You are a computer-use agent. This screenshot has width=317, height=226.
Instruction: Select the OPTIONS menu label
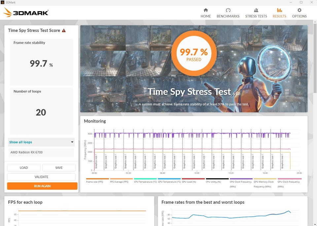(299, 16)
